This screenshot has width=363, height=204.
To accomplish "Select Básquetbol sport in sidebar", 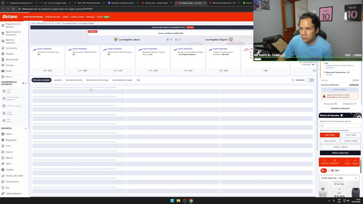I will (x=11, y=140).
